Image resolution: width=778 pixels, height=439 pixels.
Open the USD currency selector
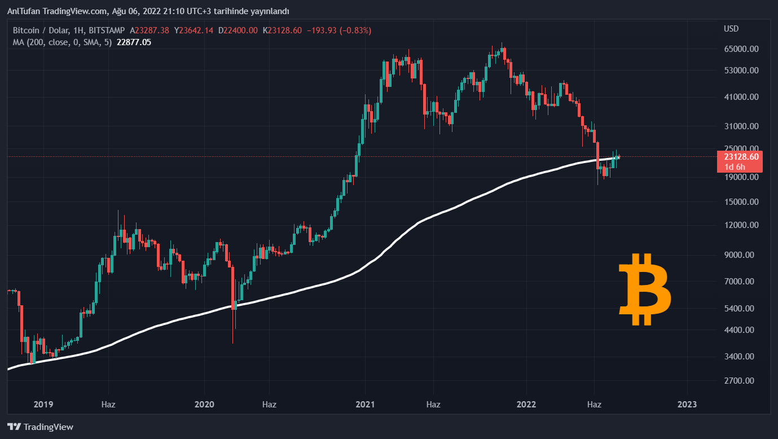(731, 29)
